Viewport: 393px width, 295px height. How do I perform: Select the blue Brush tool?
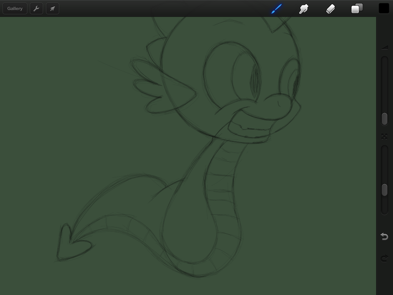276,8
